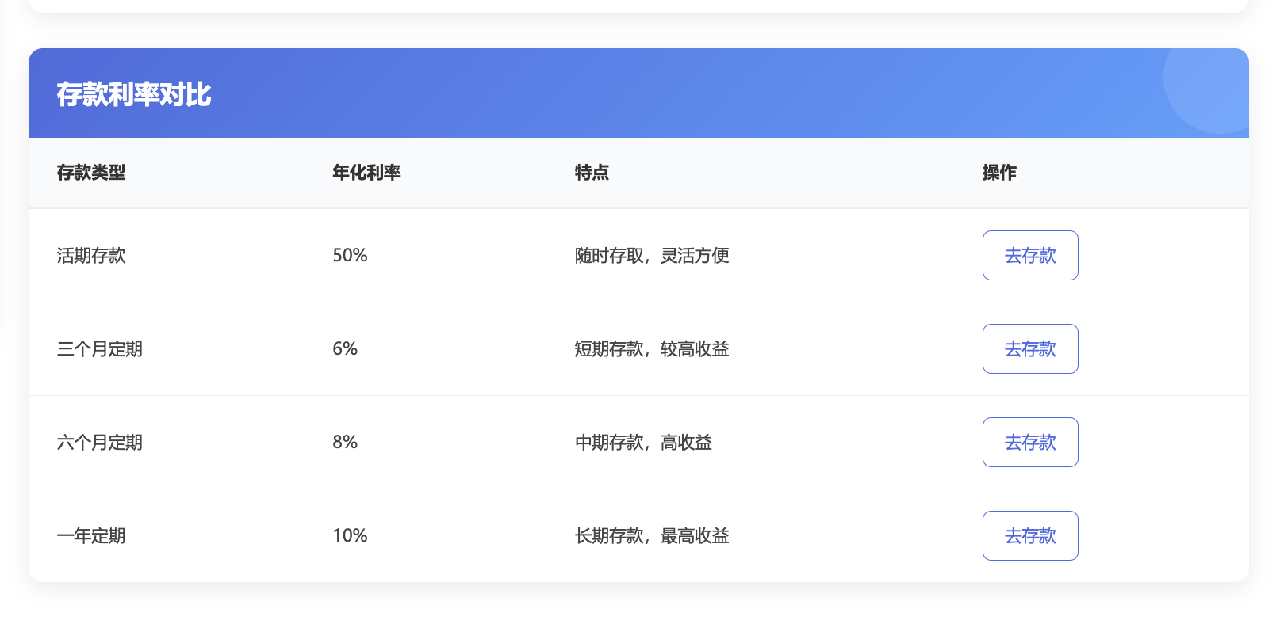Screen dimensions: 1280x624
Task: Click the 三个月定期 row label
Action: pos(99,349)
